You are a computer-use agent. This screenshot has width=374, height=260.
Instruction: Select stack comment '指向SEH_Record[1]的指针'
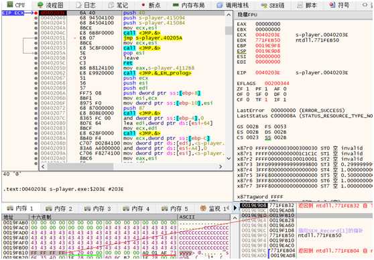[x=330, y=231]
